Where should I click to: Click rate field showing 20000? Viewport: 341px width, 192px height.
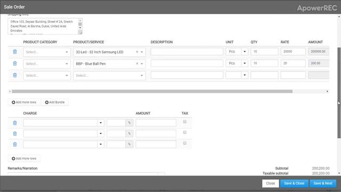tap(293, 52)
